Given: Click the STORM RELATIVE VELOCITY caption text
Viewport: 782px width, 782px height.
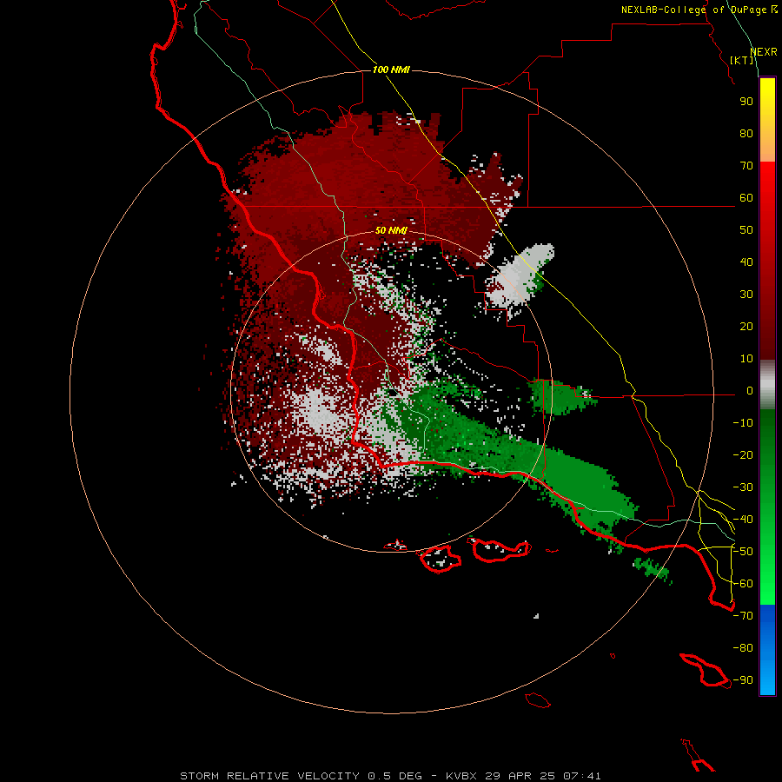Looking at the screenshot, I should pyautogui.click(x=269, y=776).
